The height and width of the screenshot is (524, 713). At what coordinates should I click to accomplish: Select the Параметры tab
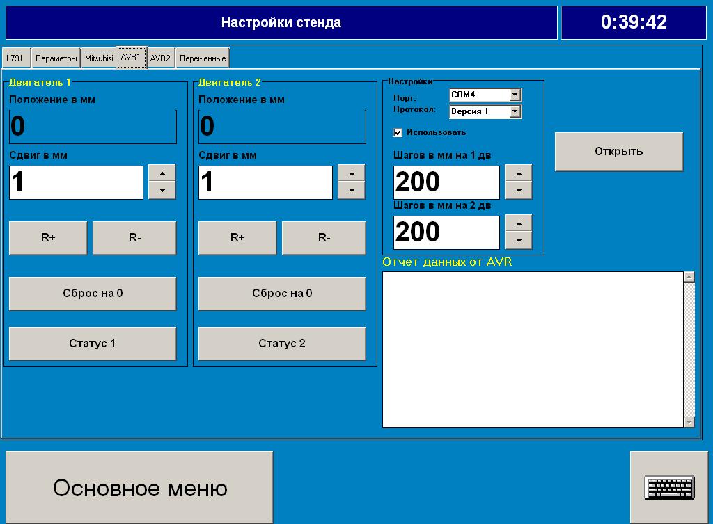pyautogui.click(x=56, y=57)
